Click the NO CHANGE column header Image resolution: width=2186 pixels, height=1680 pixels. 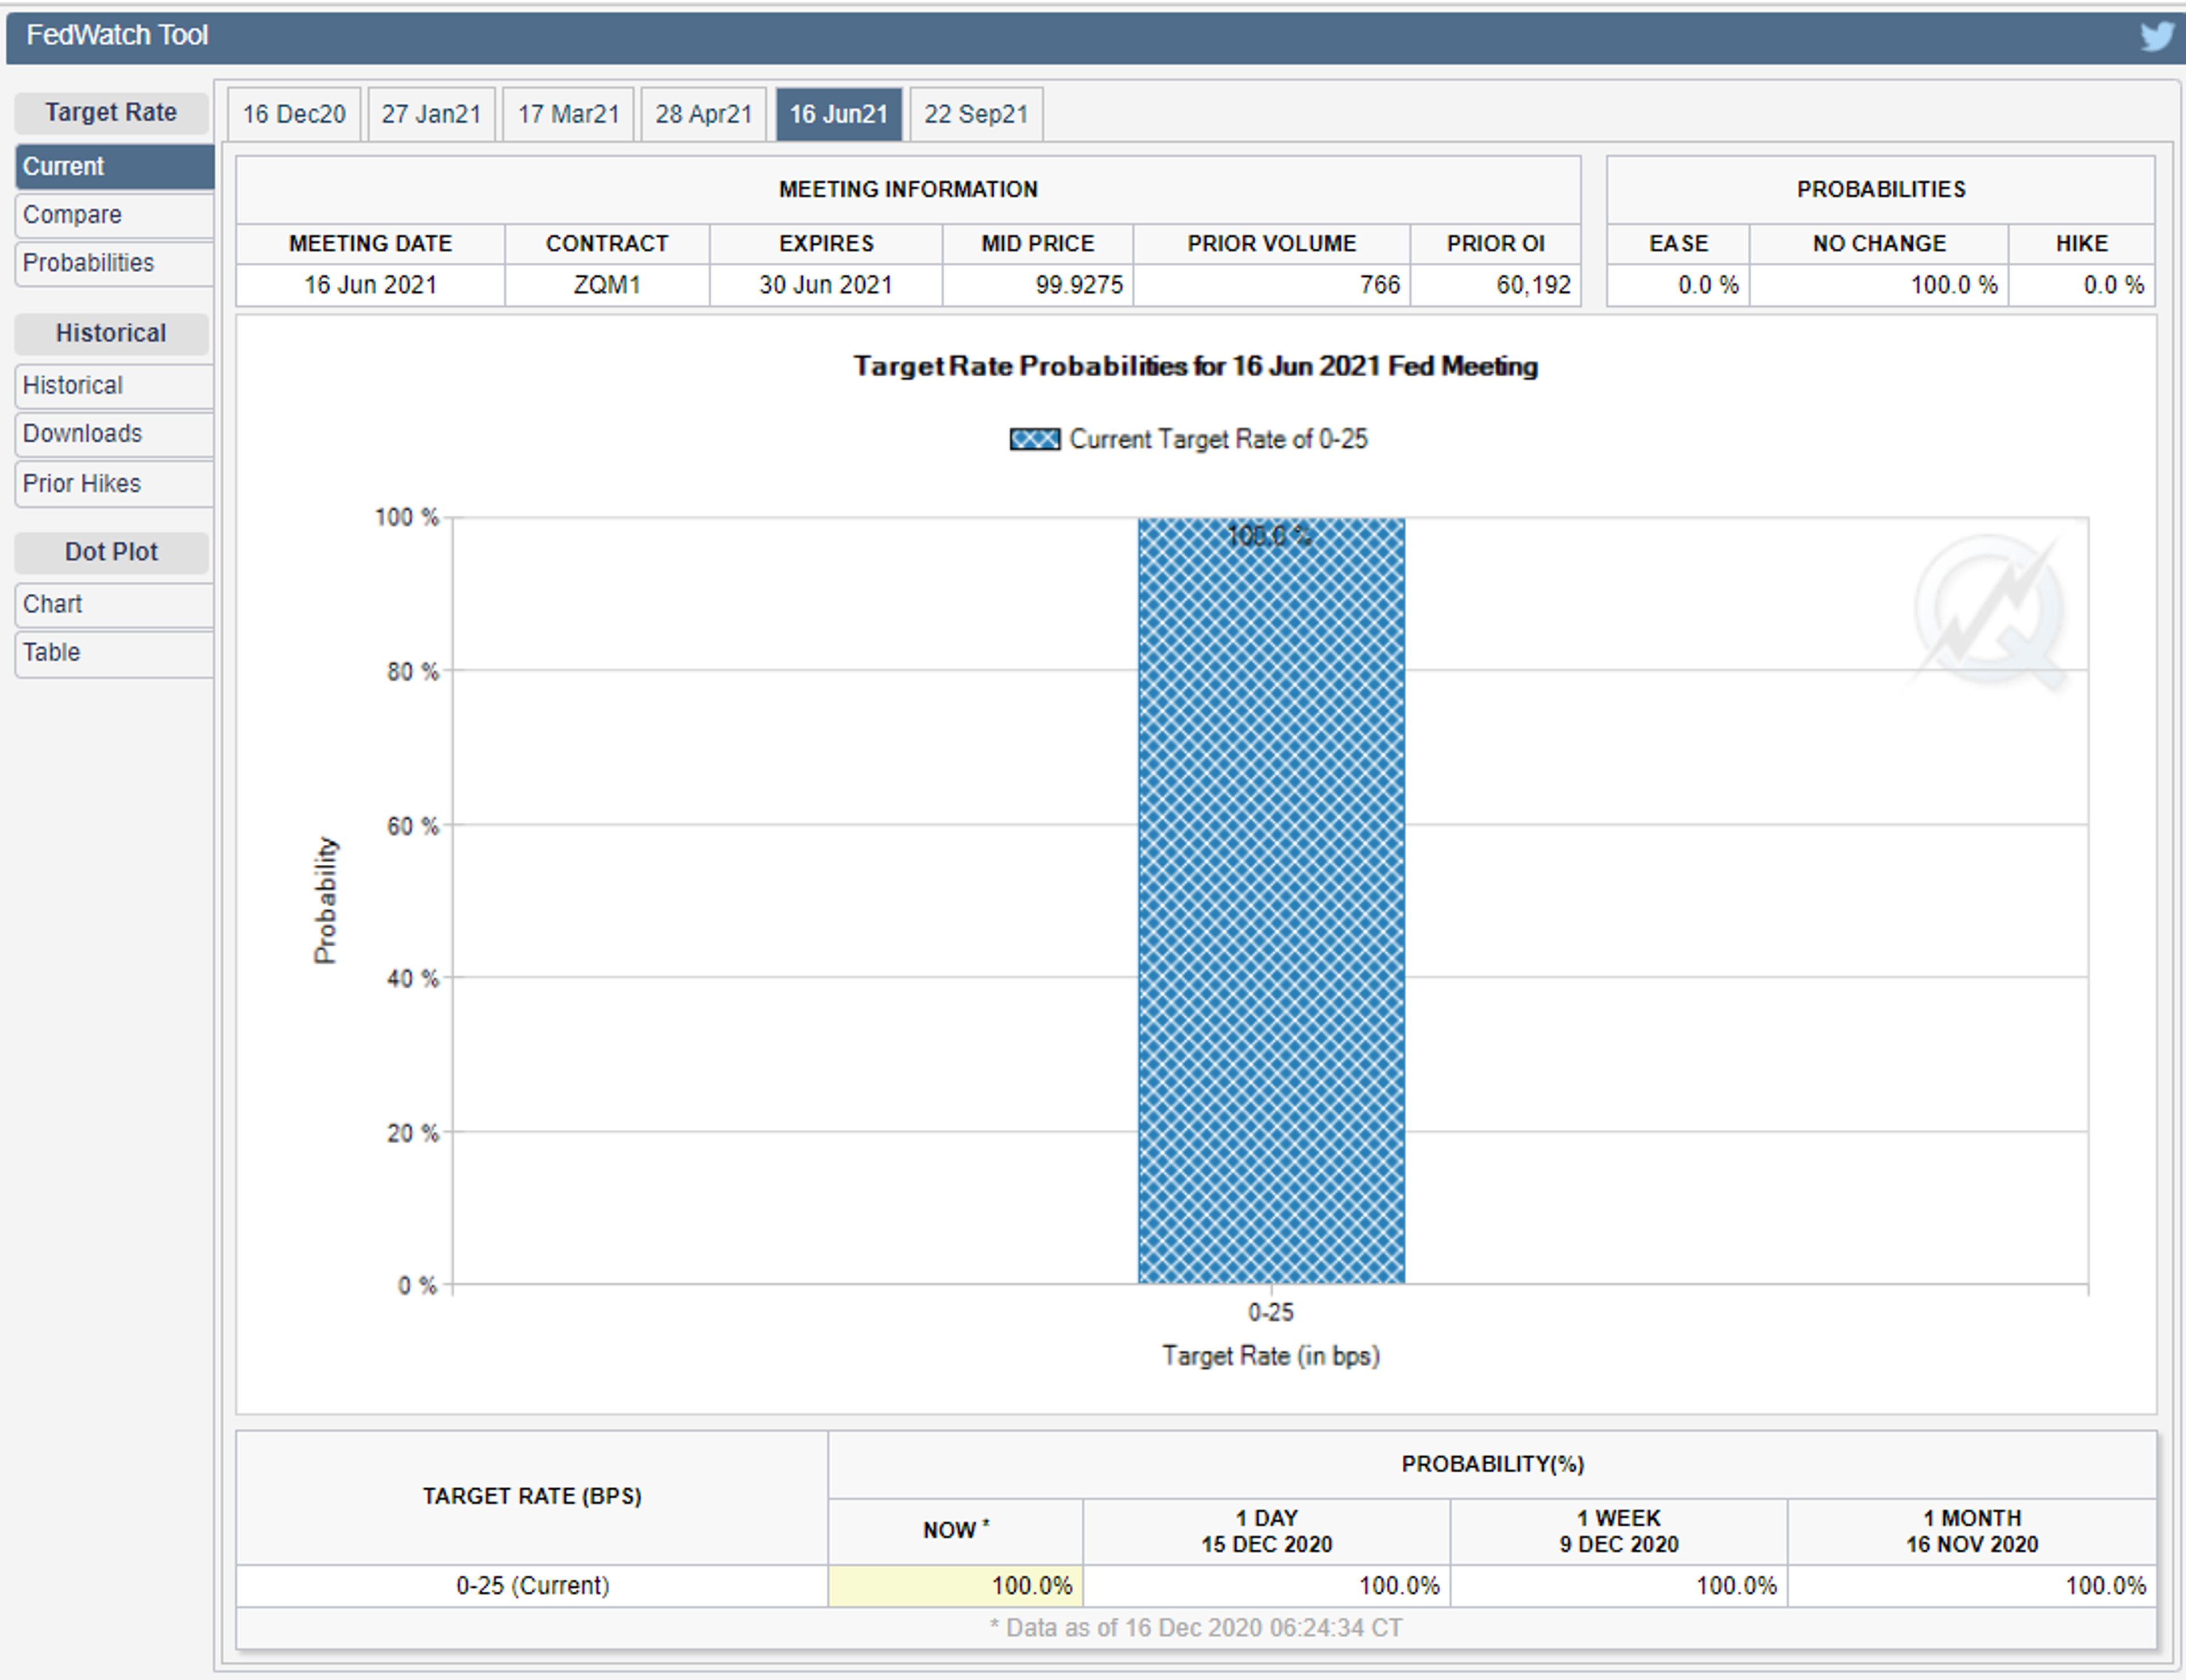pos(1879,244)
